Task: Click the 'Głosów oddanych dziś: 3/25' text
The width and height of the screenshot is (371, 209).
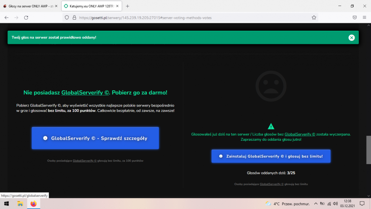Action: 271,173
